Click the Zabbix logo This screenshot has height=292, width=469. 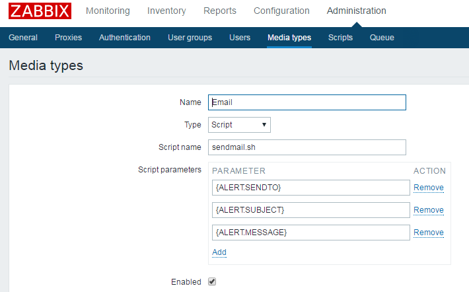(x=40, y=11)
